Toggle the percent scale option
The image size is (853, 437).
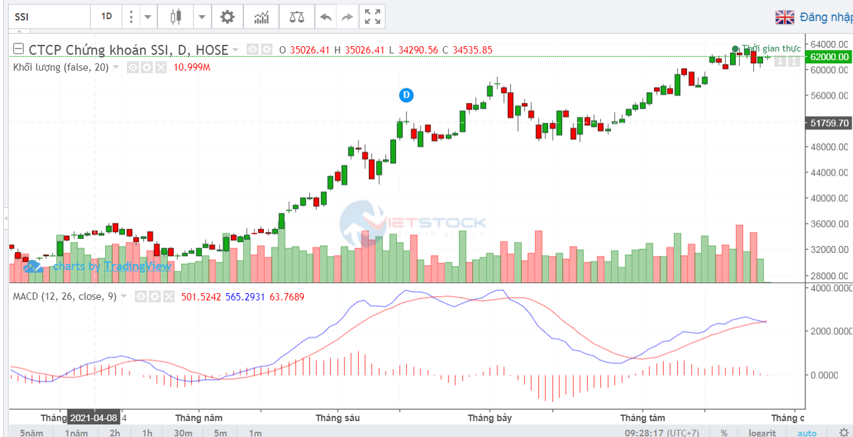pyautogui.click(x=724, y=432)
